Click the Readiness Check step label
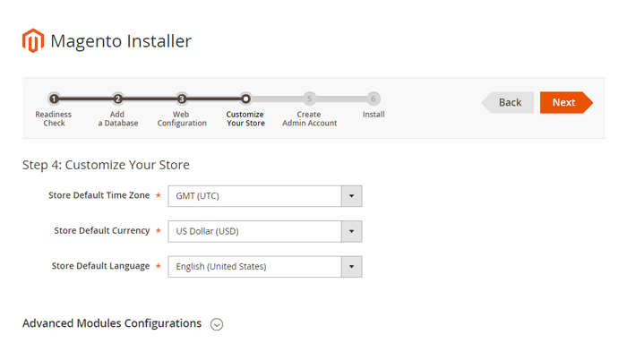 coord(54,119)
